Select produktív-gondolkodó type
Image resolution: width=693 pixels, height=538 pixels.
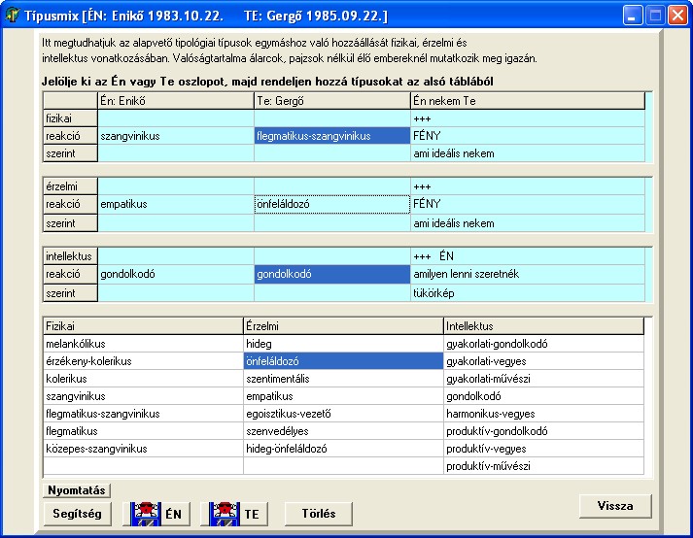coord(543,431)
